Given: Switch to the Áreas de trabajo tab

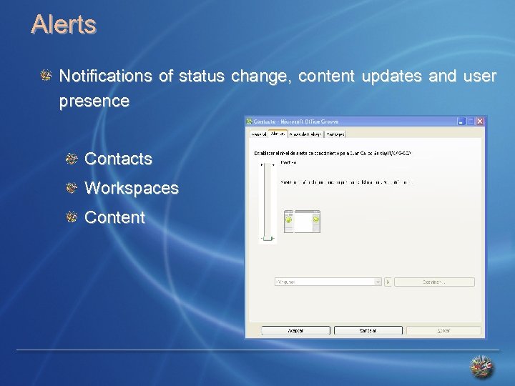Looking at the screenshot, I should pos(306,134).
